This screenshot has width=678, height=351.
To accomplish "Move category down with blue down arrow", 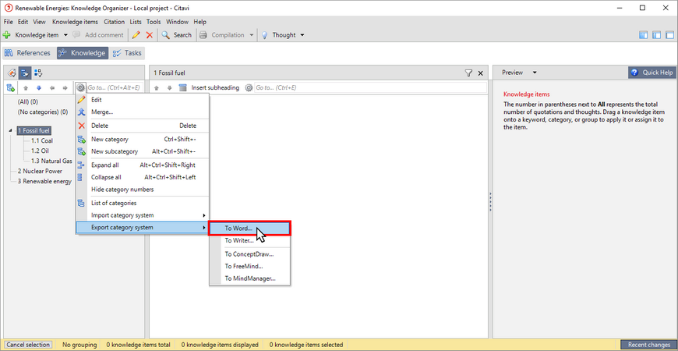I will point(39,88).
